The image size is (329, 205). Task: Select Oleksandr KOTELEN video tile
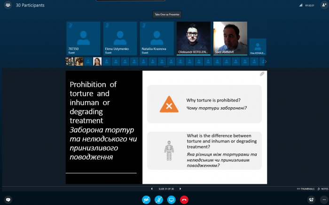click(193, 39)
